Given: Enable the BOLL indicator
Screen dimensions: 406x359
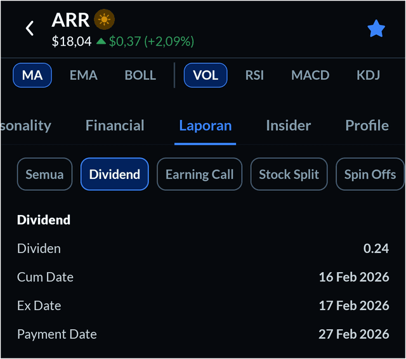Looking at the screenshot, I should tap(140, 75).
